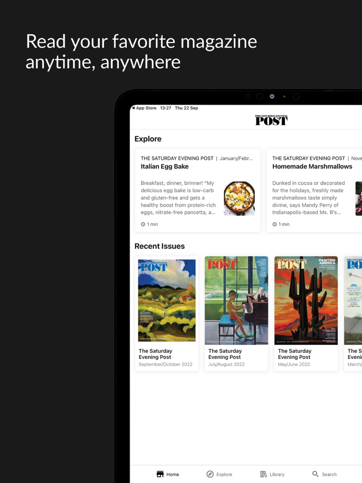Viewport: 362px width, 483px height.
Task: Open the May/June 2022 cactus cover
Action: point(306,300)
